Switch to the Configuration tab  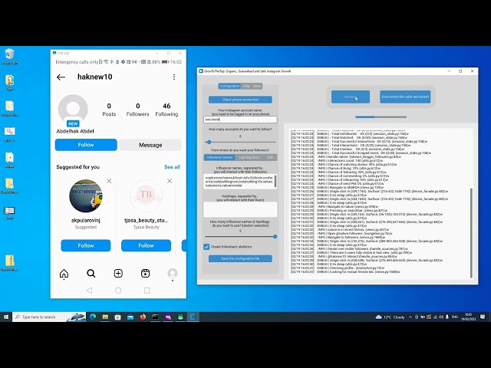229,86
